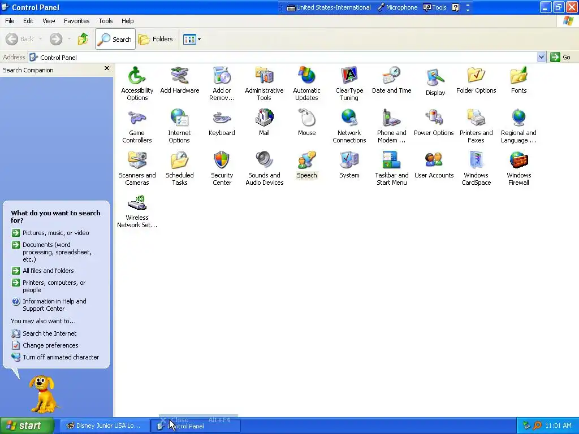This screenshot has height=434, width=579.
Task: Open Scheduled Tasks icon
Action: pyautogui.click(x=179, y=168)
